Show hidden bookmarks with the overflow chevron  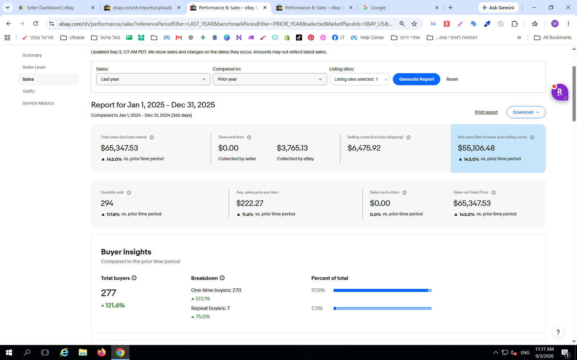[519, 37]
